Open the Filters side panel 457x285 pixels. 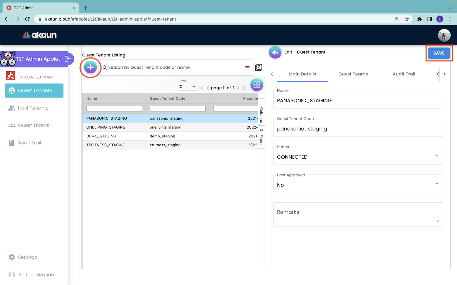[x=262, y=137]
